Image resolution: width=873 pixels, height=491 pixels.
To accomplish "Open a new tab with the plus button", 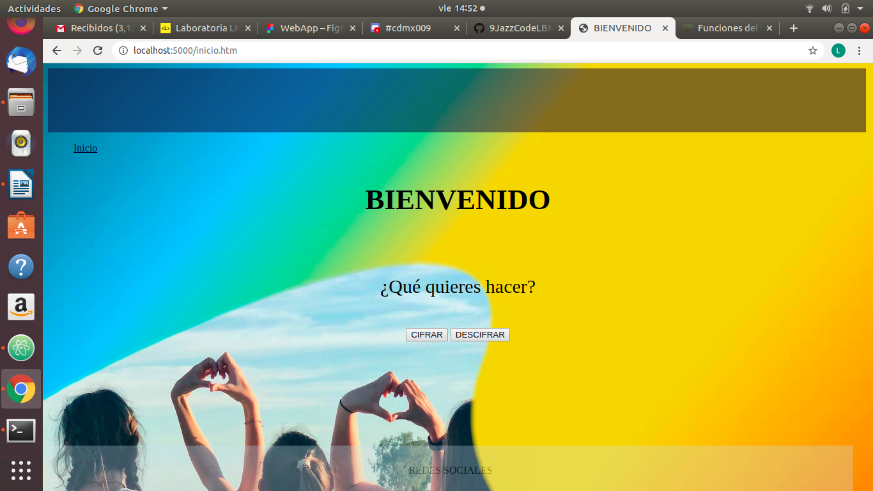I will (794, 28).
